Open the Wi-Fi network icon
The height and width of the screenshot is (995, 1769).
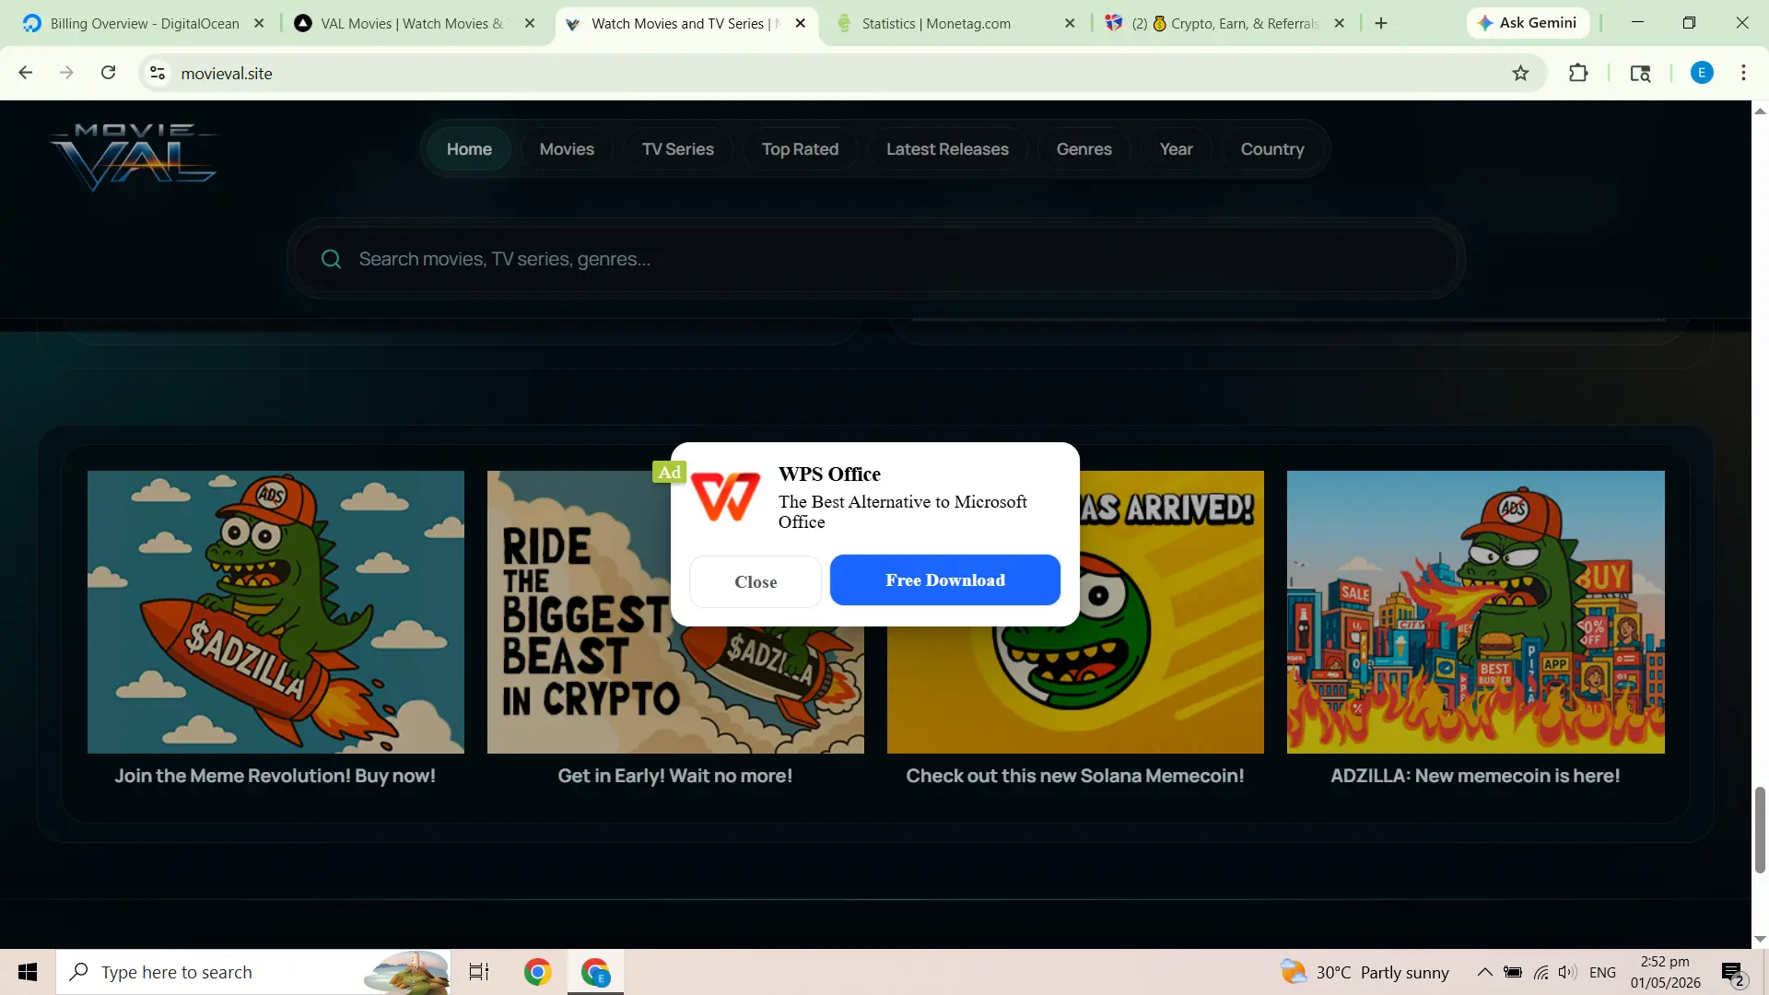coord(1541,972)
